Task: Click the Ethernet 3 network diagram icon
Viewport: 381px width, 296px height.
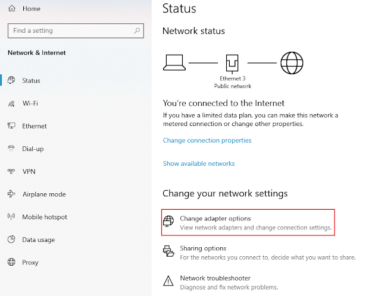Action: coord(232,62)
